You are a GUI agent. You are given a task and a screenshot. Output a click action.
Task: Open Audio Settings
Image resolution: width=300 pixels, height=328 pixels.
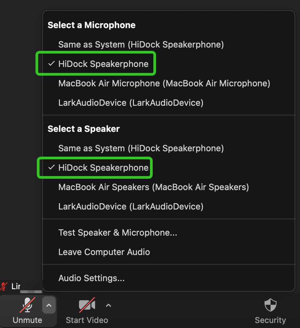[91, 278]
